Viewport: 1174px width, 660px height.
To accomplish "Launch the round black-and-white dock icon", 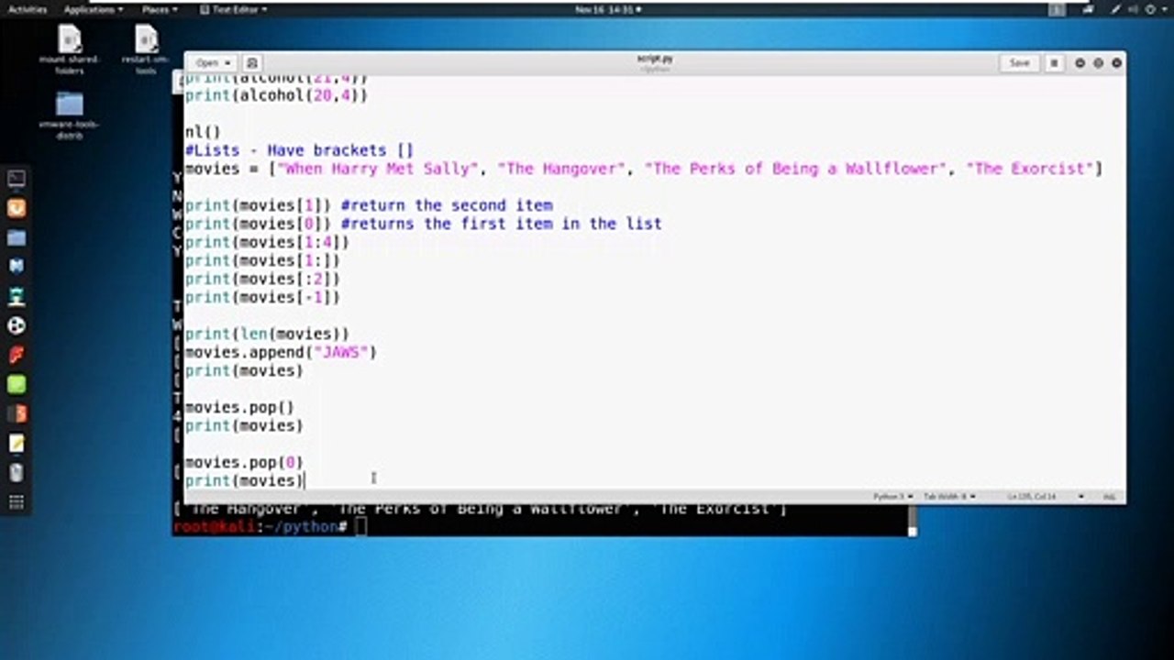I will click(x=17, y=325).
